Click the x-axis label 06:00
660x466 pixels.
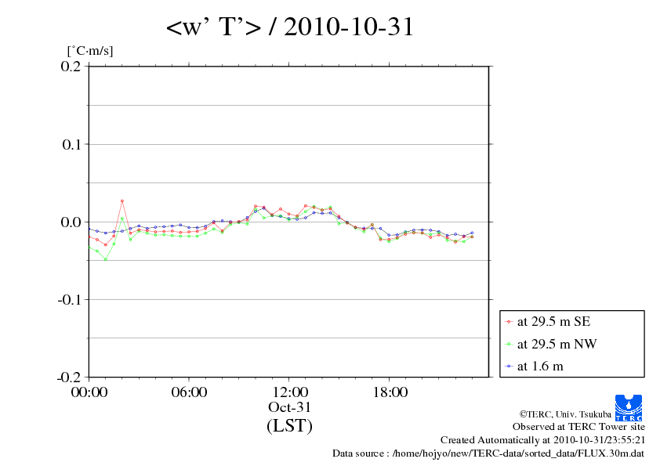[x=189, y=392]
